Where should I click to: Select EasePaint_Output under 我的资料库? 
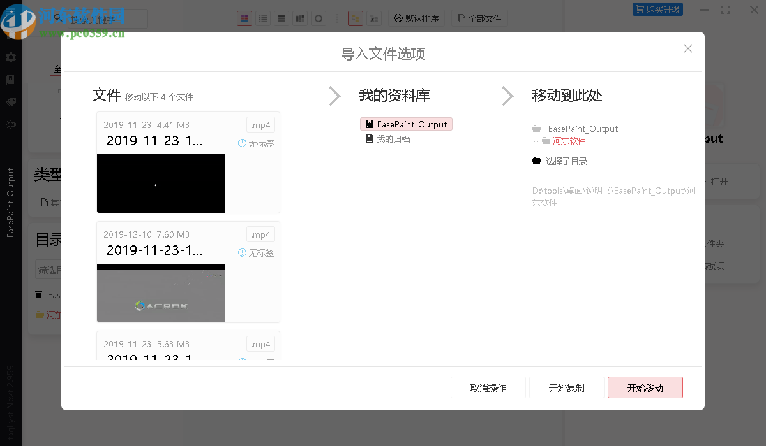(406, 124)
